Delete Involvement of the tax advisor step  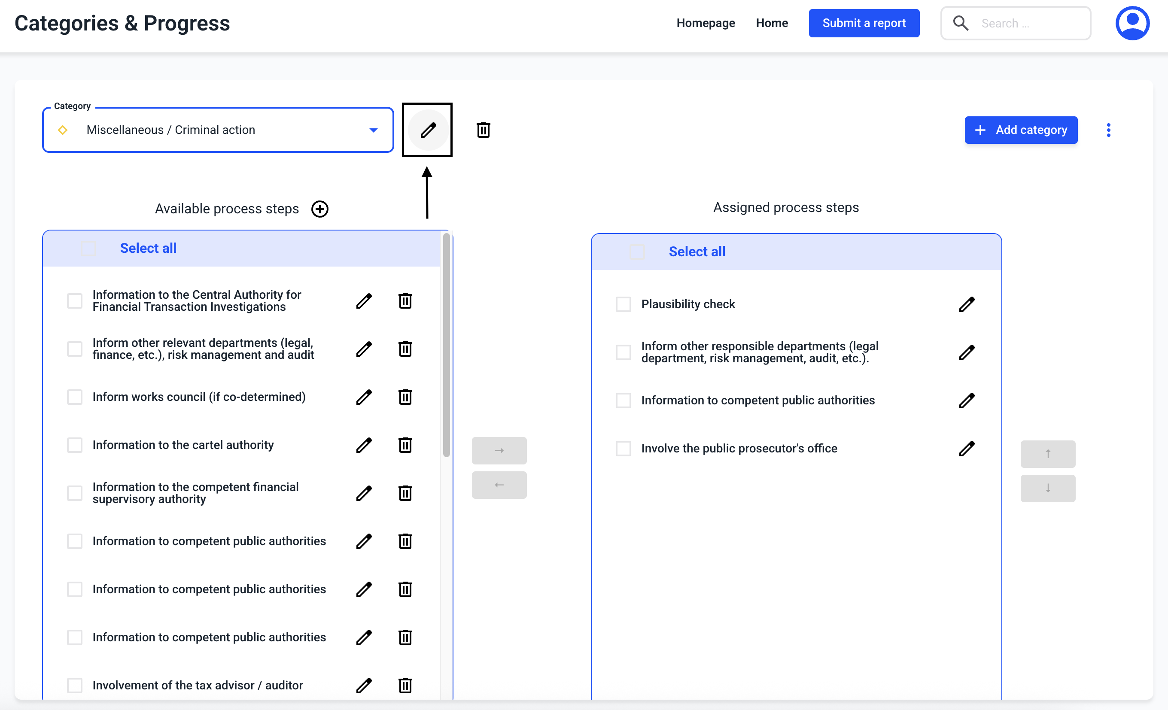[405, 686]
